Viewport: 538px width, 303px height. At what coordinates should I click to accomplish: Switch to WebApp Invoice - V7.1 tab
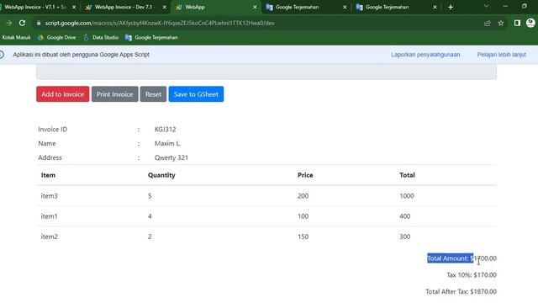tap(35, 8)
